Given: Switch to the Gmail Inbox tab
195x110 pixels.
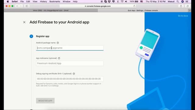Looking at the screenshot, I should coord(51,10).
